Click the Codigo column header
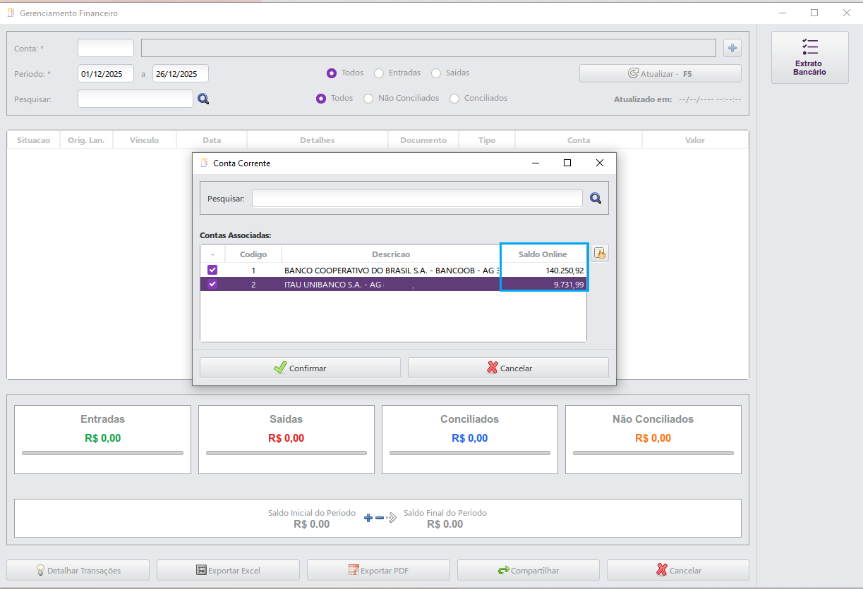 click(253, 254)
